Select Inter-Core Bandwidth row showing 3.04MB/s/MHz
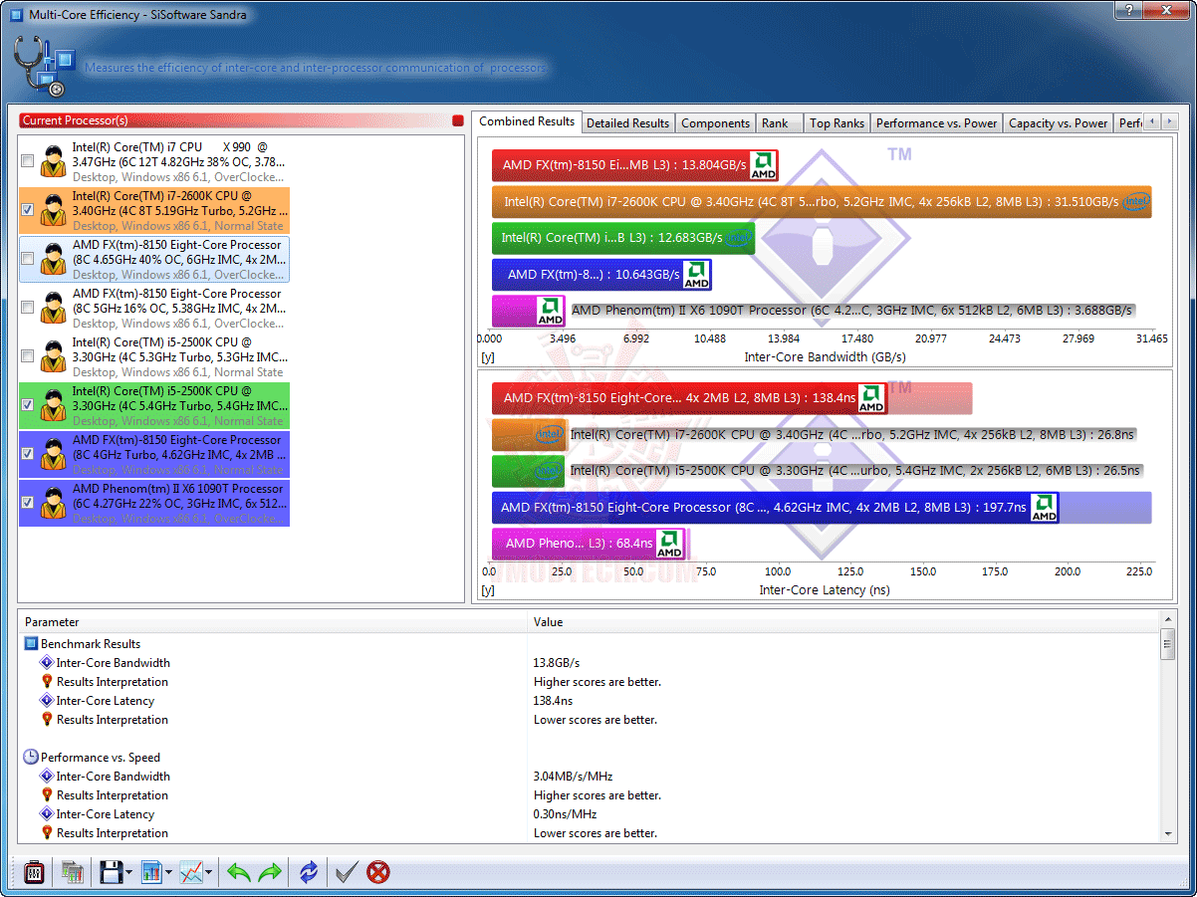This screenshot has height=897, width=1197. click(590, 777)
